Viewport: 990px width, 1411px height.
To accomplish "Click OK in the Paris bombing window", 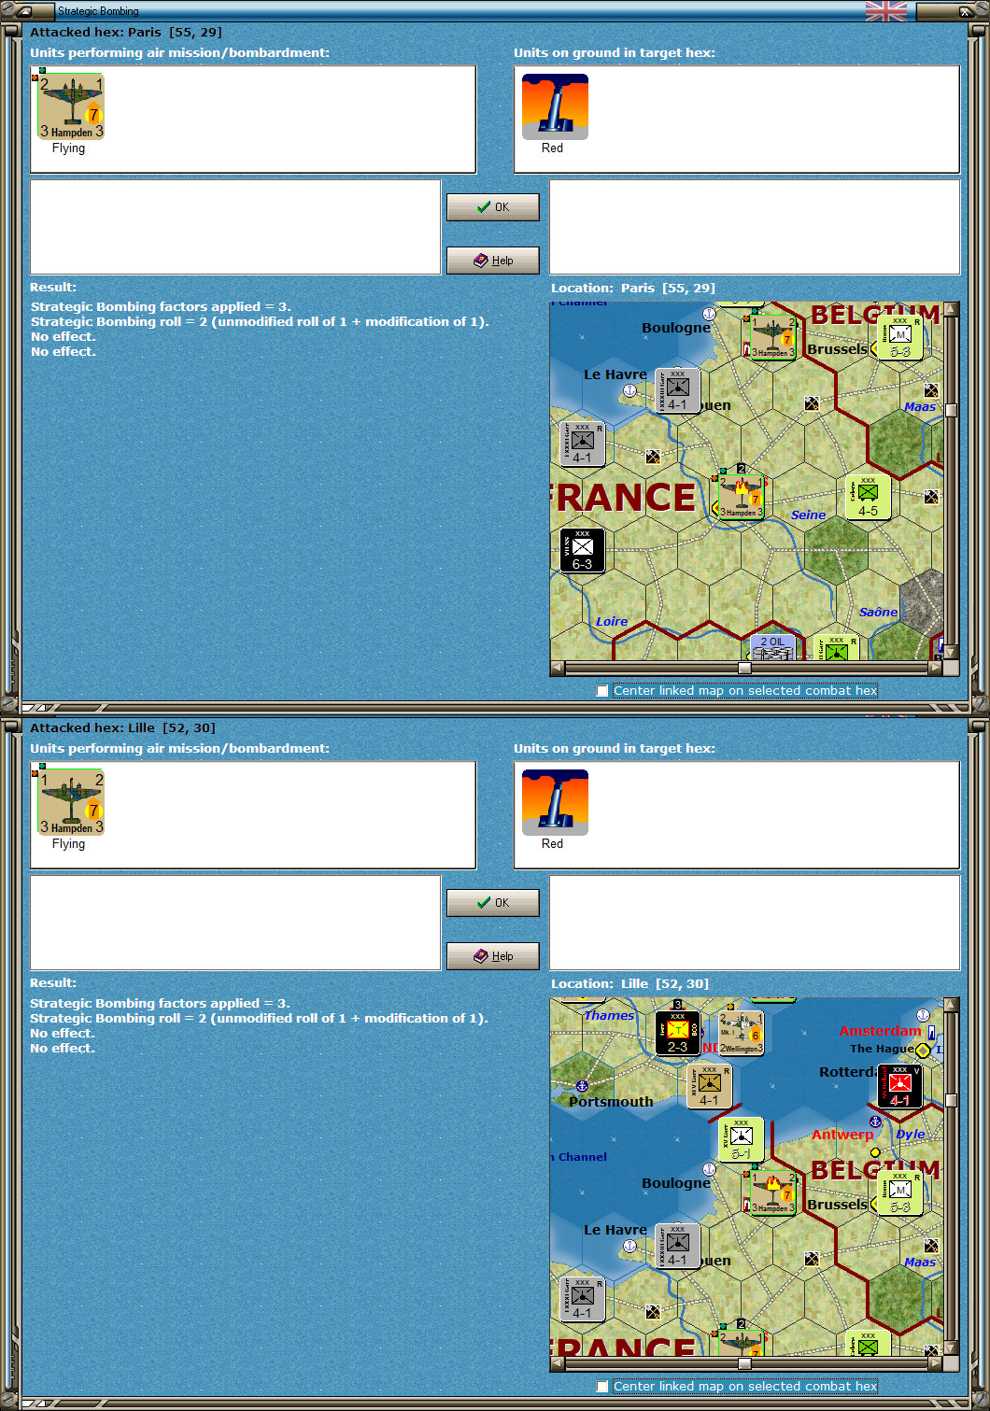I will pyautogui.click(x=493, y=207).
